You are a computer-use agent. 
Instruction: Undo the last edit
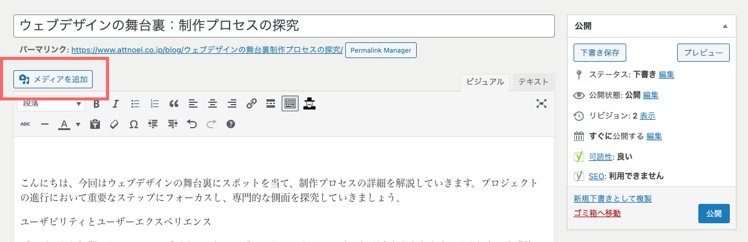coord(192,124)
